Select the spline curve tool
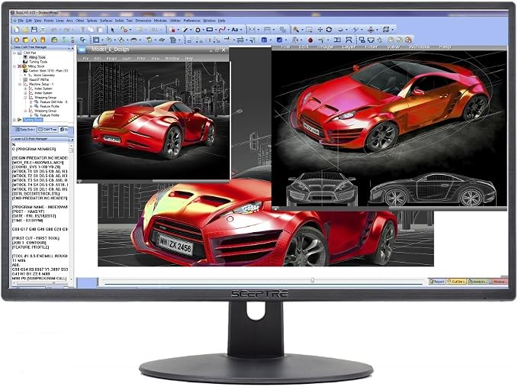The height and width of the screenshot is (387, 518). click(222, 30)
